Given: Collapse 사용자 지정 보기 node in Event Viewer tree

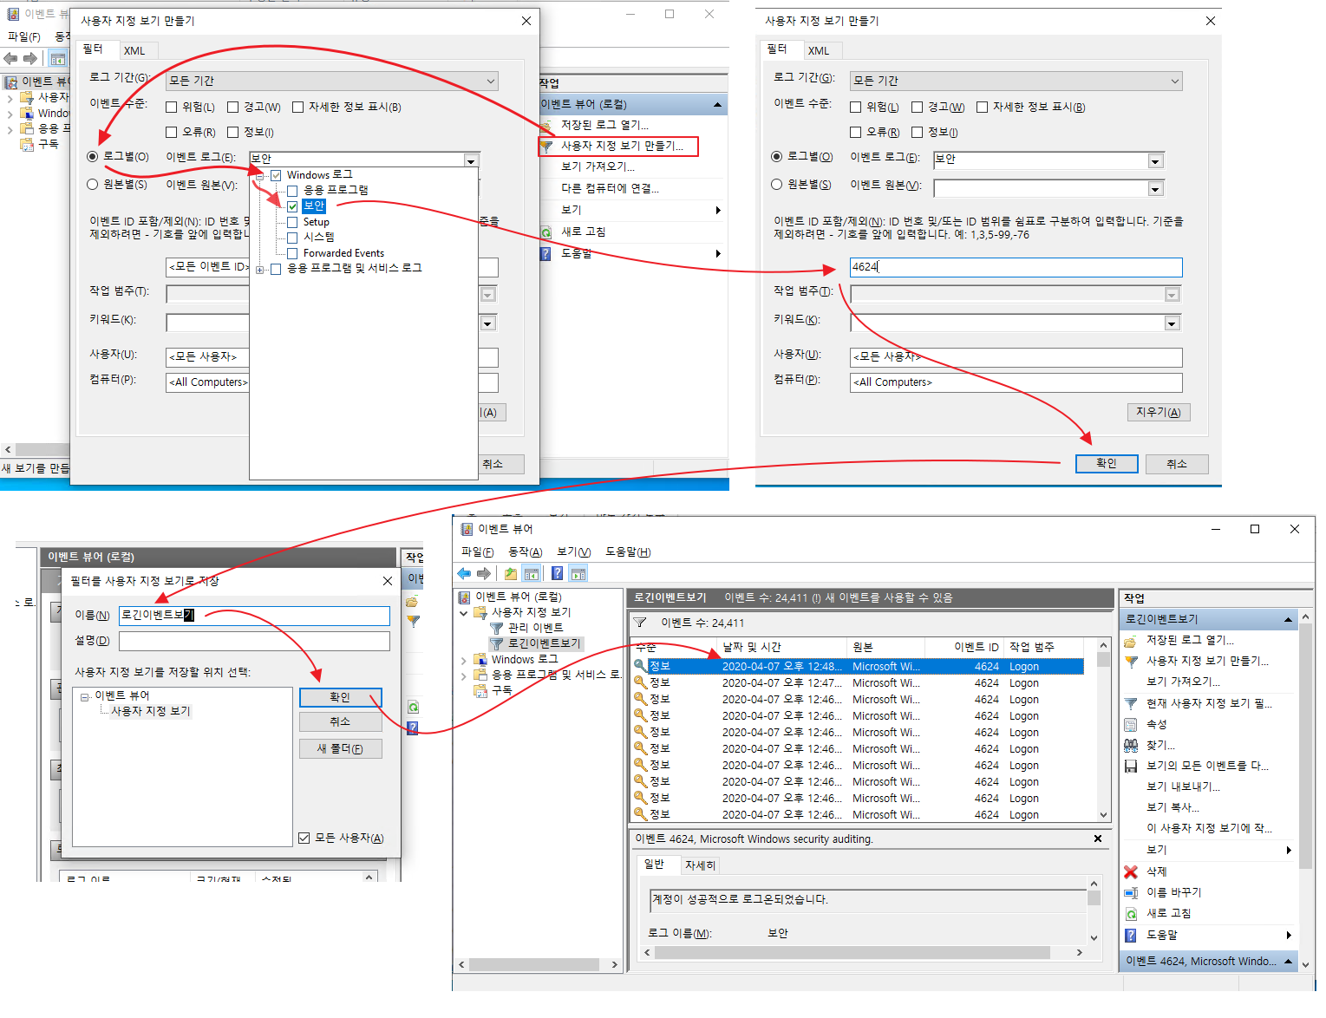Looking at the screenshot, I should point(464,612).
